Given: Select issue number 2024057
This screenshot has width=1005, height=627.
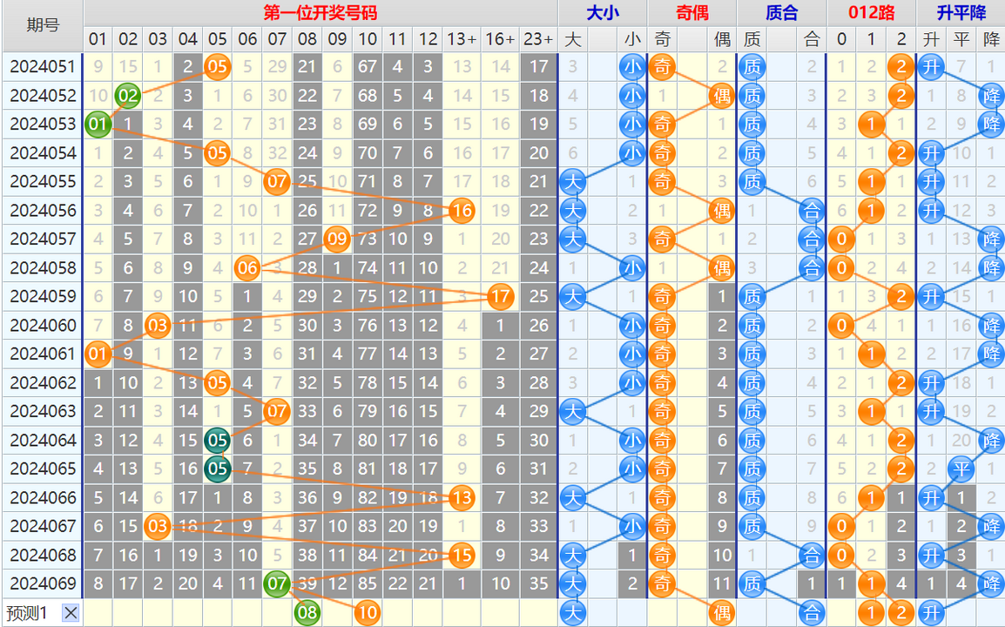Looking at the screenshot, I should 43,239.
